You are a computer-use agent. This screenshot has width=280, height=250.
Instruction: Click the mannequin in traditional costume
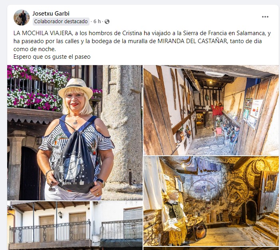pyautogui.click(x=175, y=216)
